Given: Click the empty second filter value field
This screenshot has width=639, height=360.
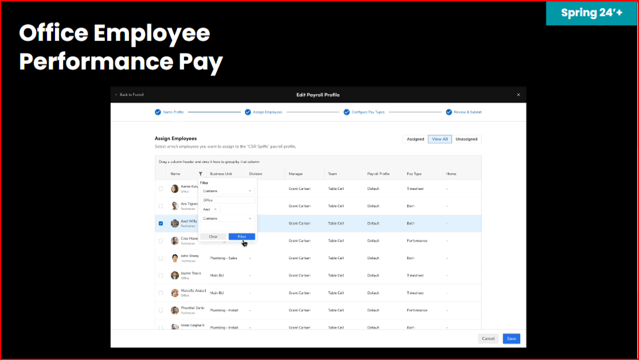Looking at the screenshot, I should [x=227, y=228].
